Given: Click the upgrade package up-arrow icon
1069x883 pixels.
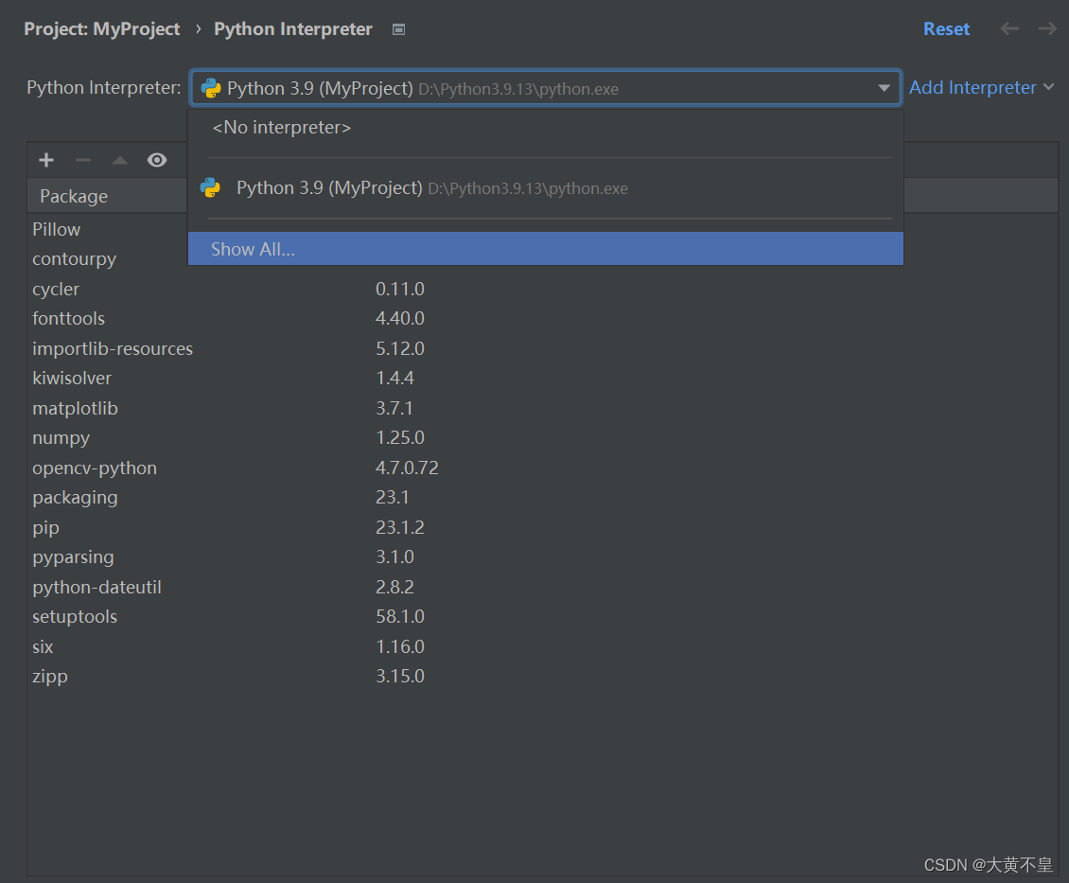Looking at the screenshot, I should click(120, 160).
